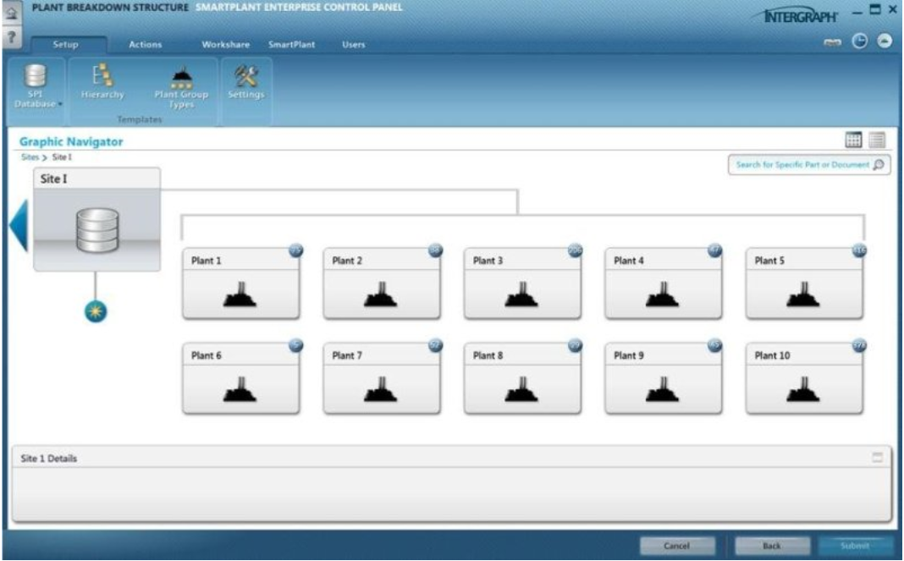The width and height of the screenshot is (904, 561).
Task: Click the 'Graphic Navigator' heading
Action: point(71,142)
